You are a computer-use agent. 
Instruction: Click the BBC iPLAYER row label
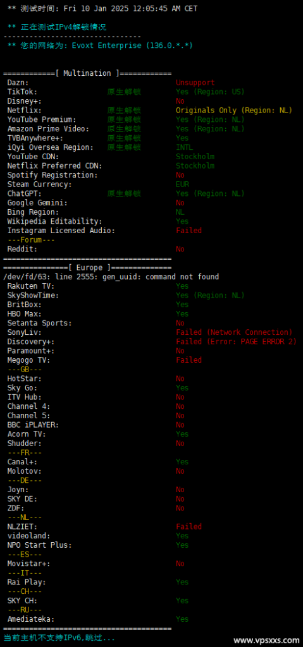[x=33, y=425]
